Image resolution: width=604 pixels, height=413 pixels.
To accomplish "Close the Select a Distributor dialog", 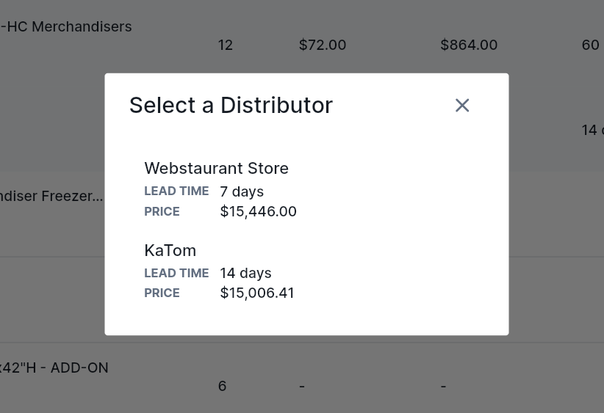I will (x=462, y=106).
